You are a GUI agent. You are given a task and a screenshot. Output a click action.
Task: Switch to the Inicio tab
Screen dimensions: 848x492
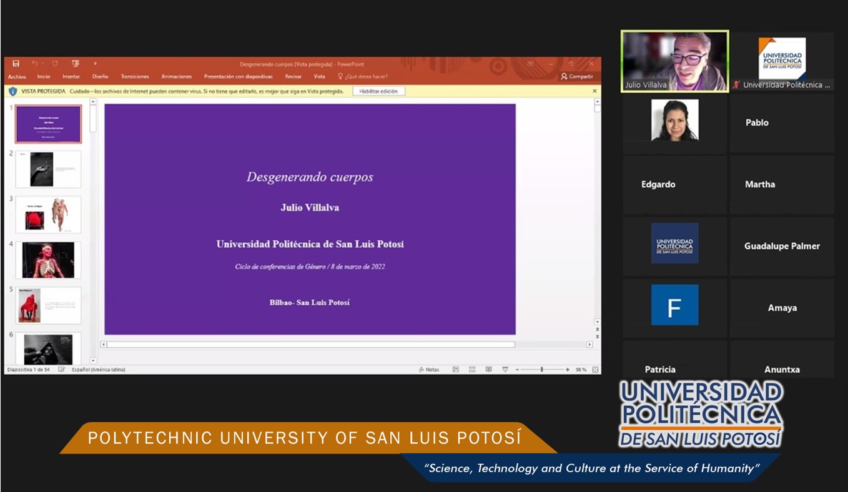(x=43, y=77)
